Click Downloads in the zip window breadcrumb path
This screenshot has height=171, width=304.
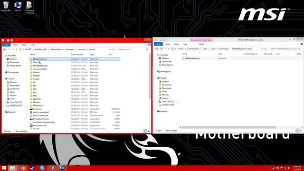pos(224,49)
